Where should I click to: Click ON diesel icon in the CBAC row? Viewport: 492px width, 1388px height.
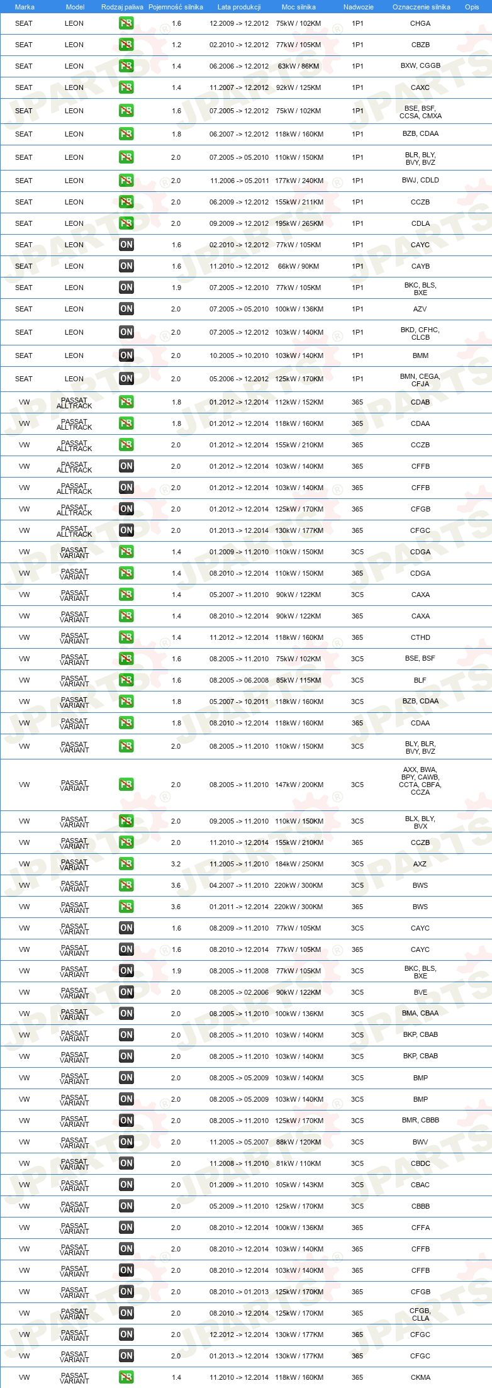click(x=126, y=1185)
